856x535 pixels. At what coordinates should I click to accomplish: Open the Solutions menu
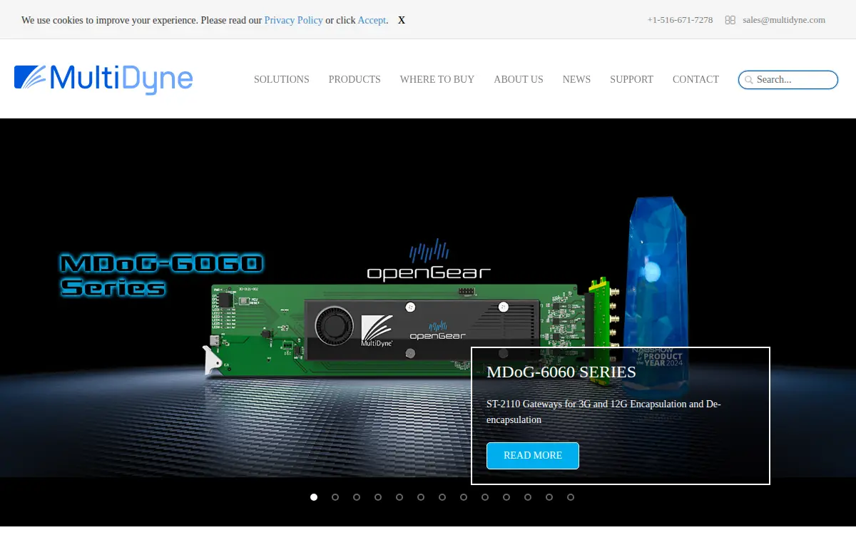(282, 79)
